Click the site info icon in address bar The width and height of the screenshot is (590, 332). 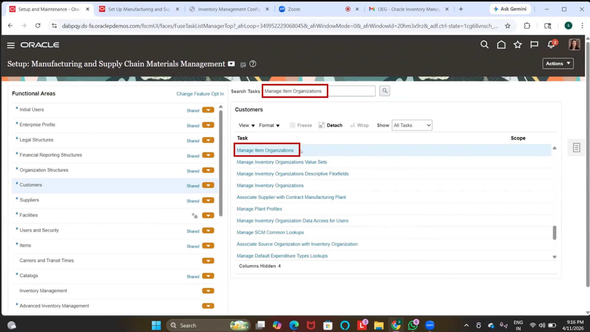click(x=54, y=26)
